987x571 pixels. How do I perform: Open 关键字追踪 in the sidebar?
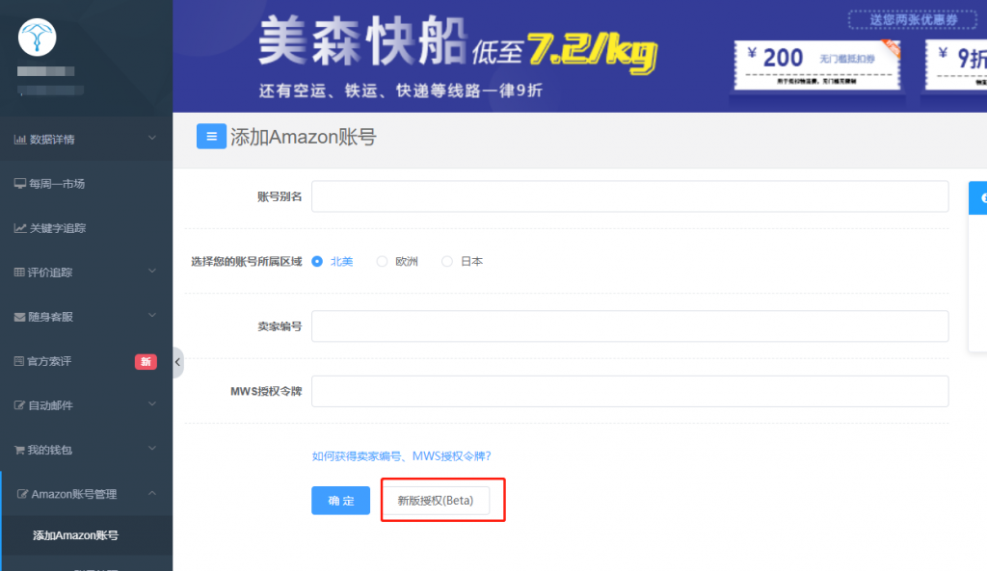86,227
